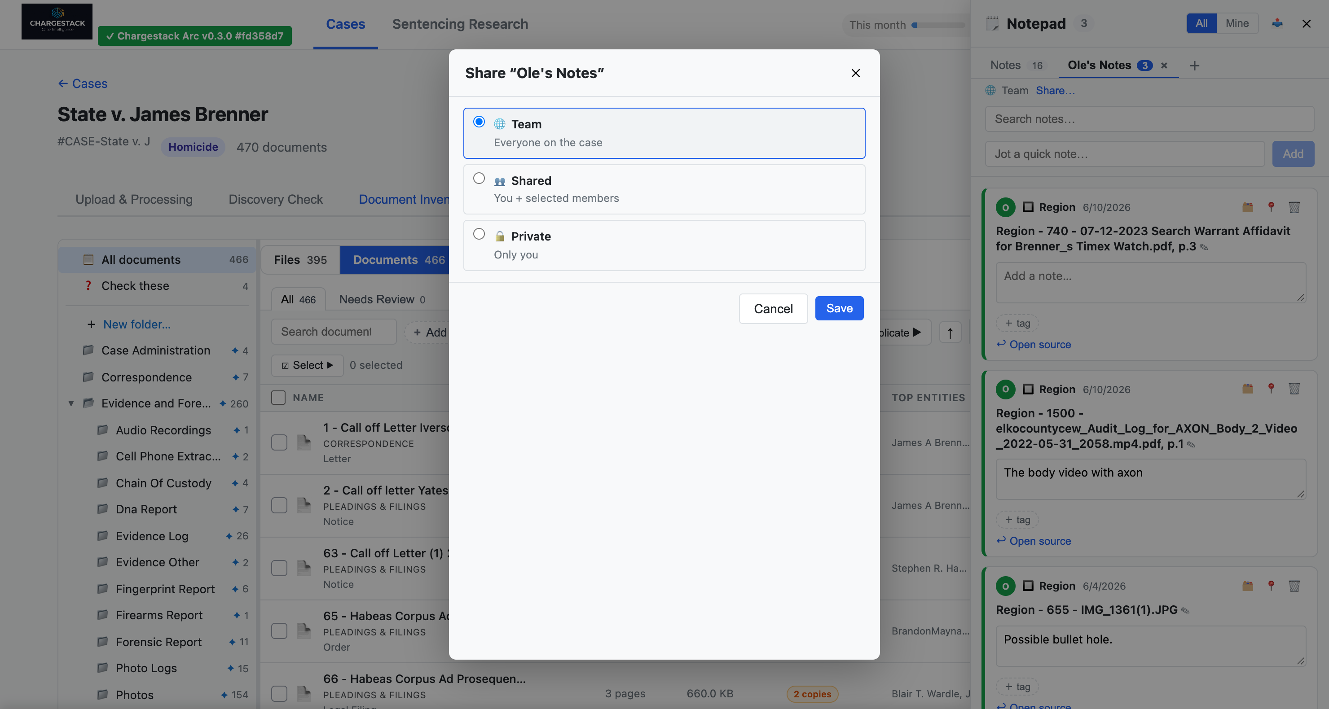Click the folder box icon on Search Warrant note
The width and height of the screenshot is (1329, 709).
(1247, 207)
